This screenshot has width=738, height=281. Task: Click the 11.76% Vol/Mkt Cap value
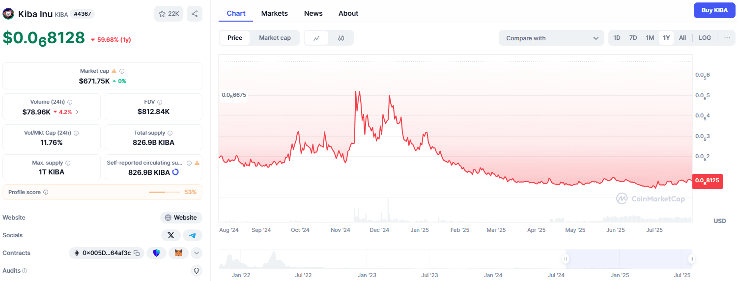[x=52, y=142]
